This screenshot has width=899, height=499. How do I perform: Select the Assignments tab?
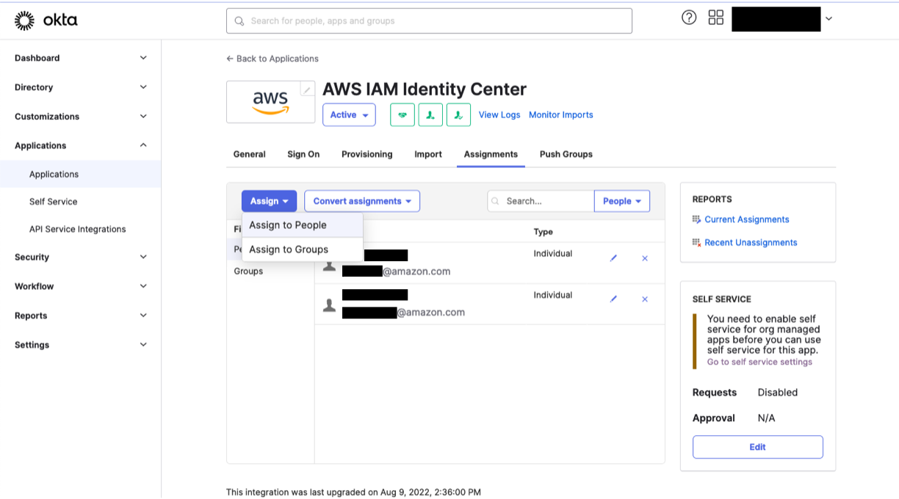click(x=491, y=154)
